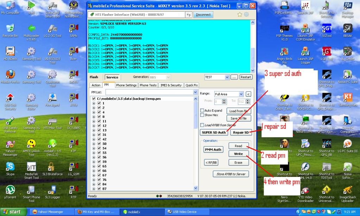
Task: Click the PMM Auth button
Action: 213,150
